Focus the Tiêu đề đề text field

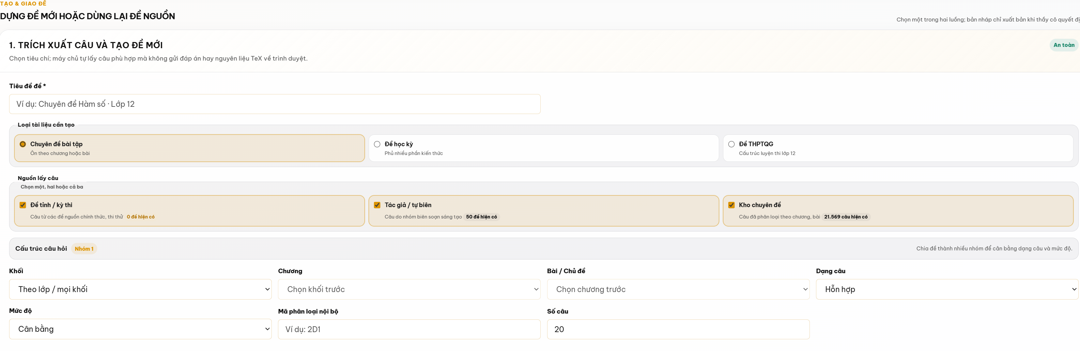pyautogui.click(x=275, y=104)
